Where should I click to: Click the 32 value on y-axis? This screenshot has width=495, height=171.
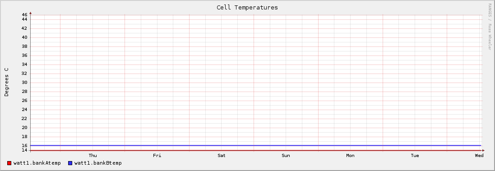point(25,74)
